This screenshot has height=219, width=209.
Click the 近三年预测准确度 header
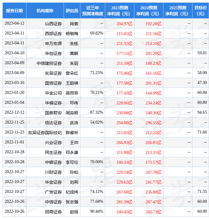tap(93, 11)
